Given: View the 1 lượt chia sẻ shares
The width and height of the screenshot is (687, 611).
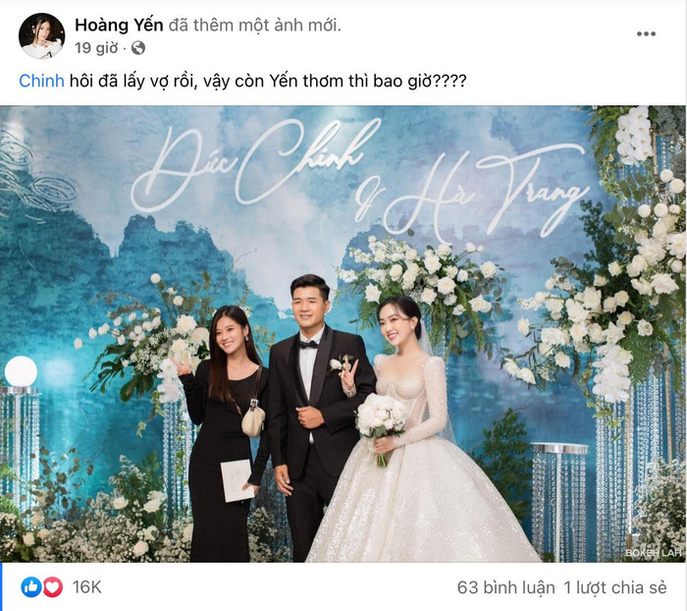Looking at the screenshot, I should click(x=614, y=587).
